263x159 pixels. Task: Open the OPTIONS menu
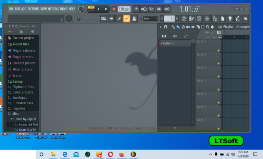tap(53, 9)
